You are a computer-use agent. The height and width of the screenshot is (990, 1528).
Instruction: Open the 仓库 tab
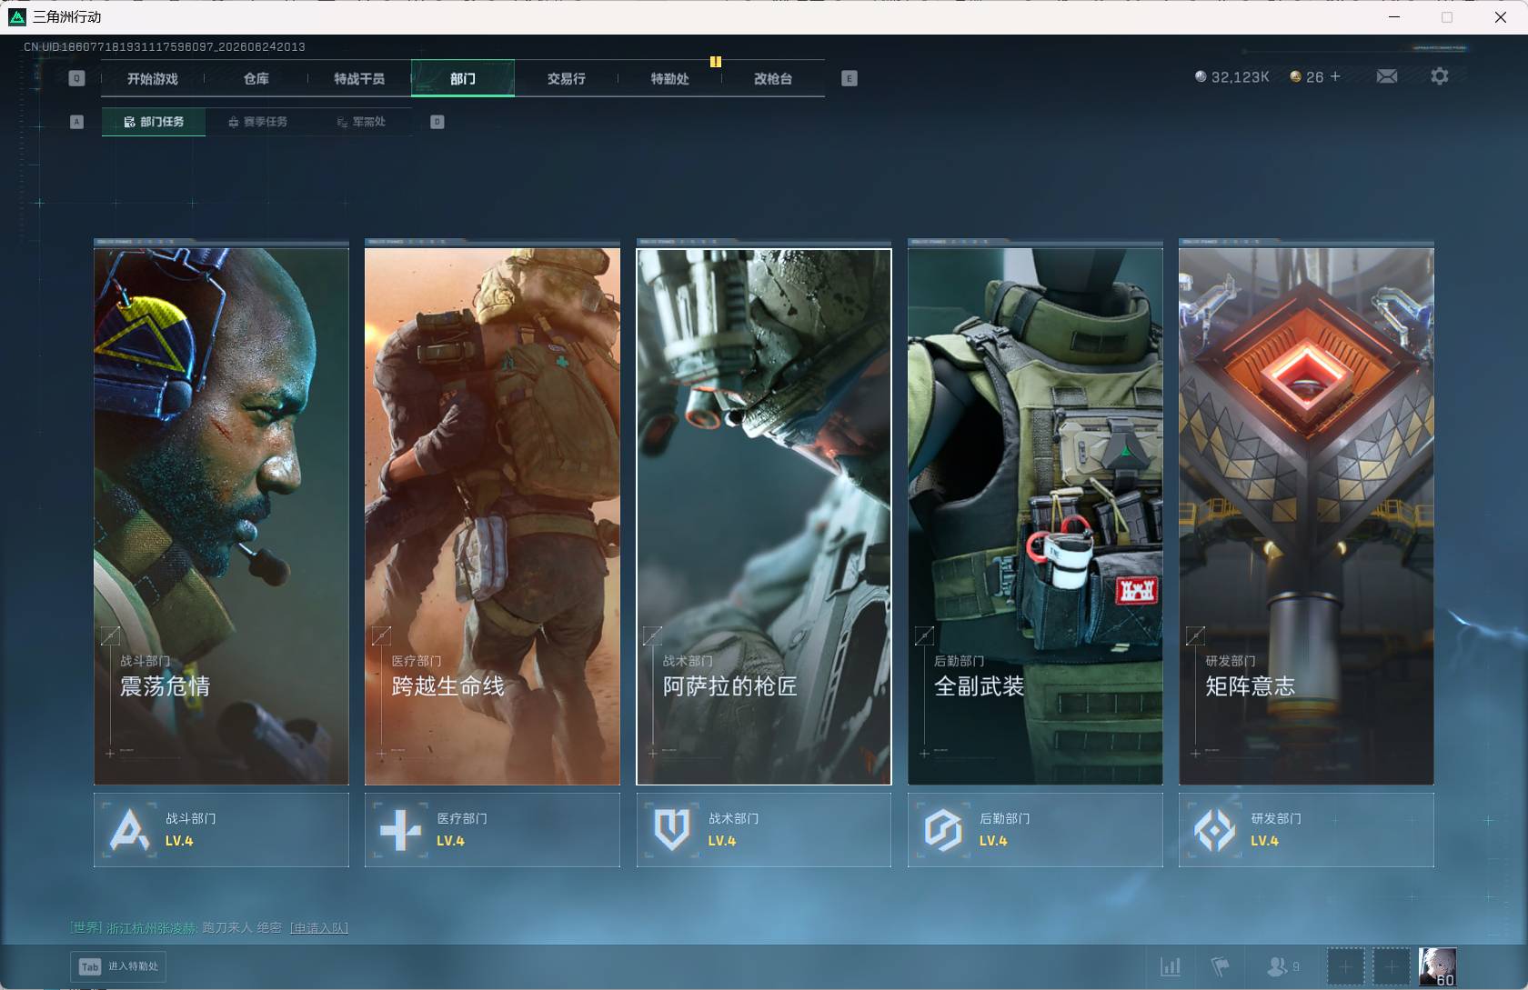click(x=256, y=78)
